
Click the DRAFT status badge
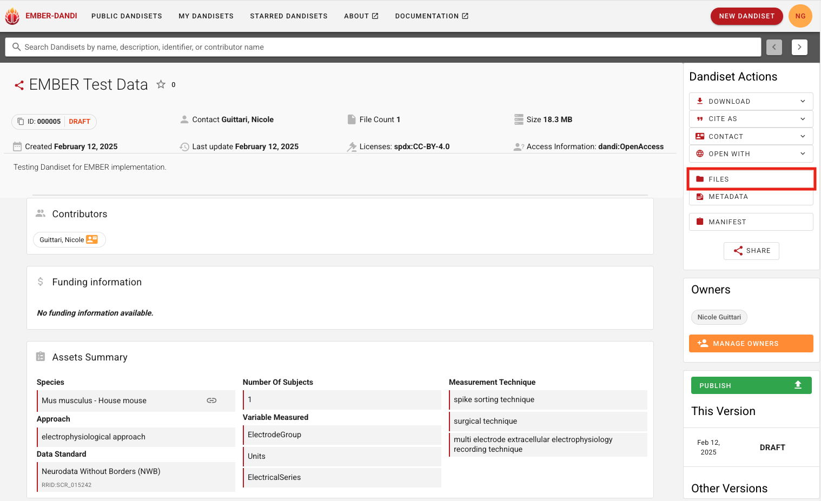[x=80, y=122]
